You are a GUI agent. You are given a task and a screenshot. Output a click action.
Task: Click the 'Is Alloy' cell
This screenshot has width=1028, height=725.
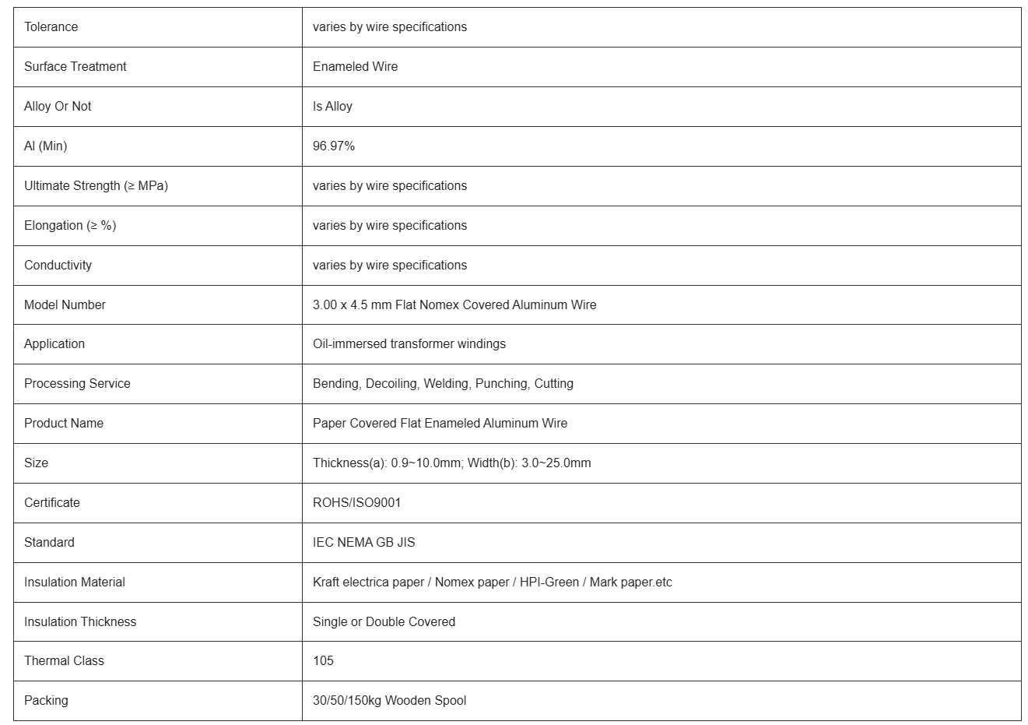tap(332, 107)
